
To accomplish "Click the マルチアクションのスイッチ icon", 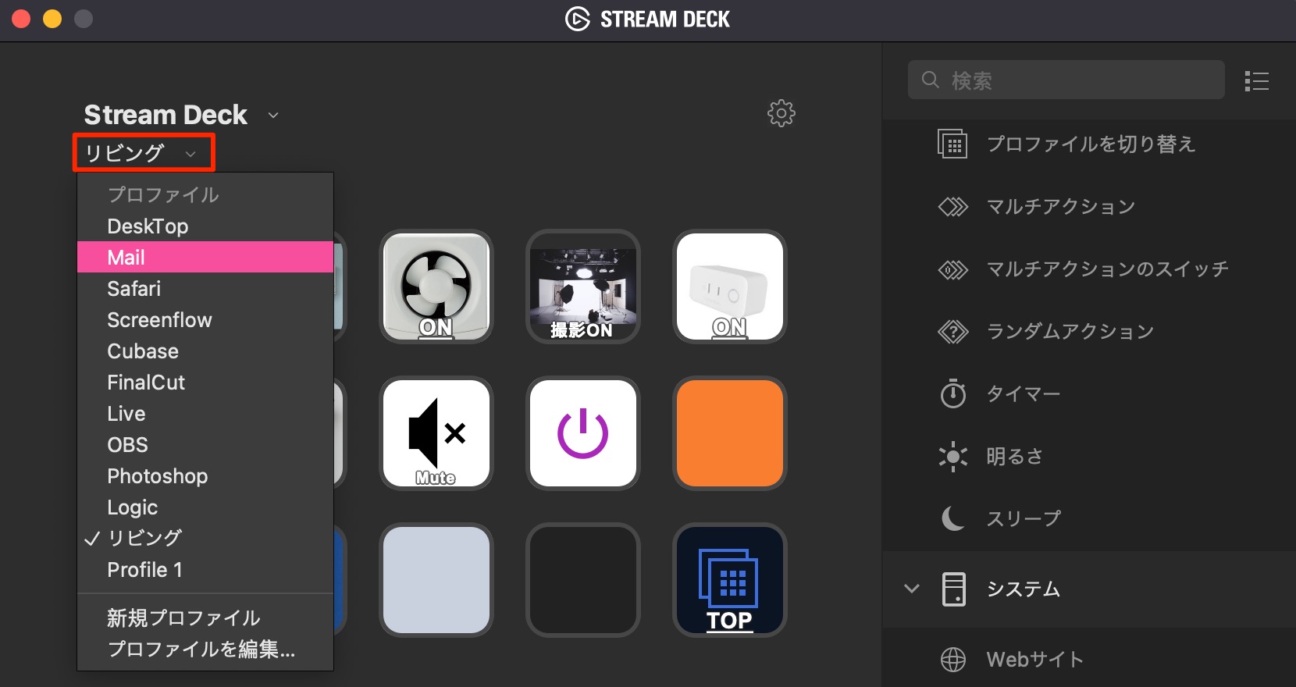I will tap(952, 269).
